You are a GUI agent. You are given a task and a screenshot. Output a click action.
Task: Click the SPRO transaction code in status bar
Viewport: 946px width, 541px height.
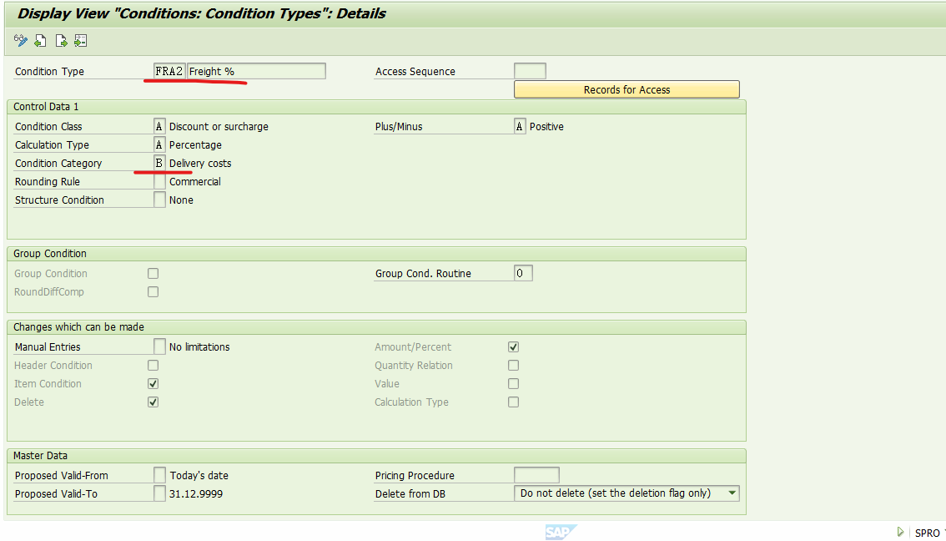(927, 533)
